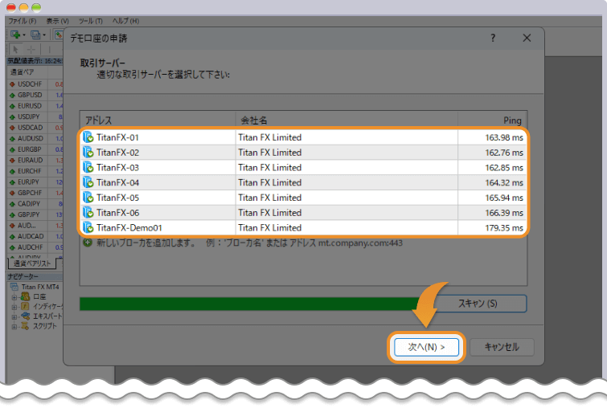
Task: Click the 163.98 ms ping value
Action: point(504,137)
